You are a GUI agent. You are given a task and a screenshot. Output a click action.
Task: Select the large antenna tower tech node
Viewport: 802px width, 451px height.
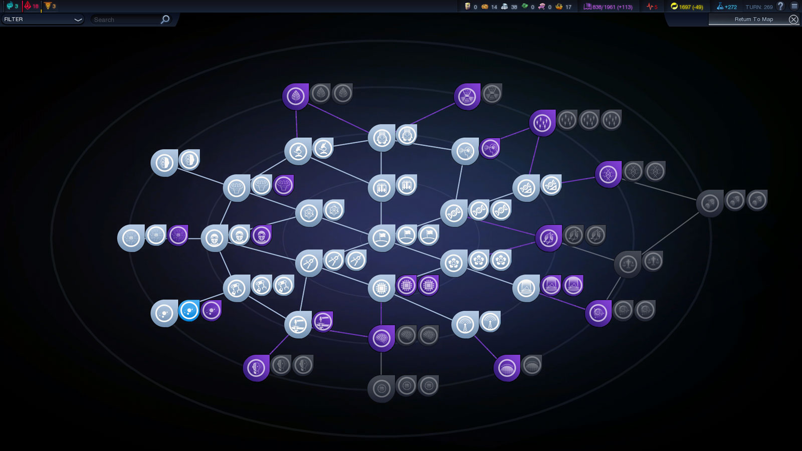click(465, 325)
